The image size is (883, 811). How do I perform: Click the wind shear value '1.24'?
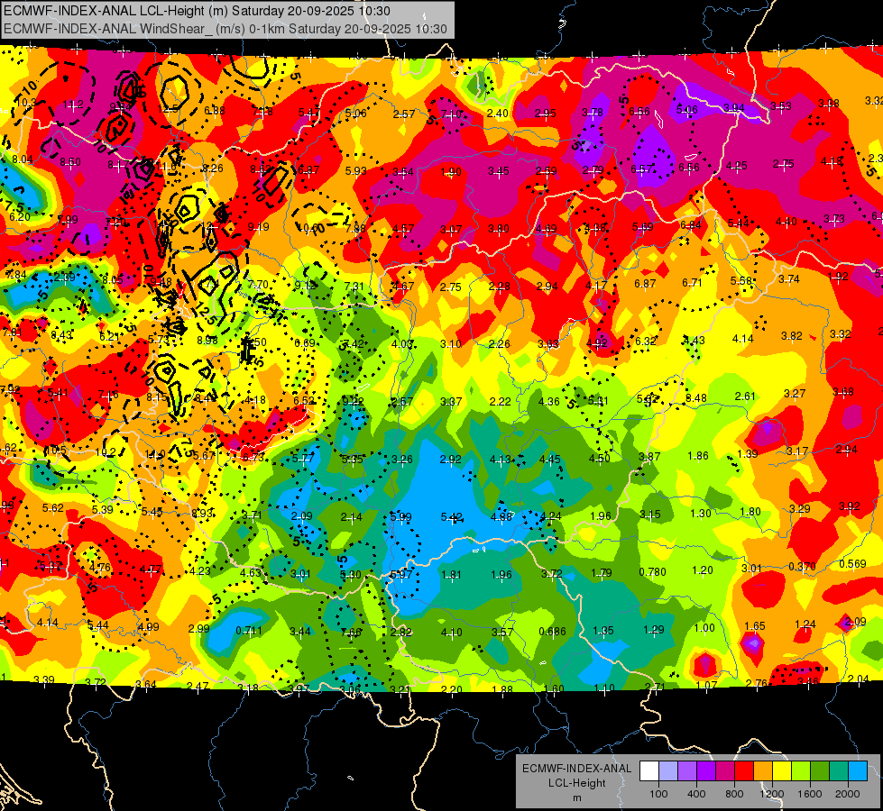(805, 624)
